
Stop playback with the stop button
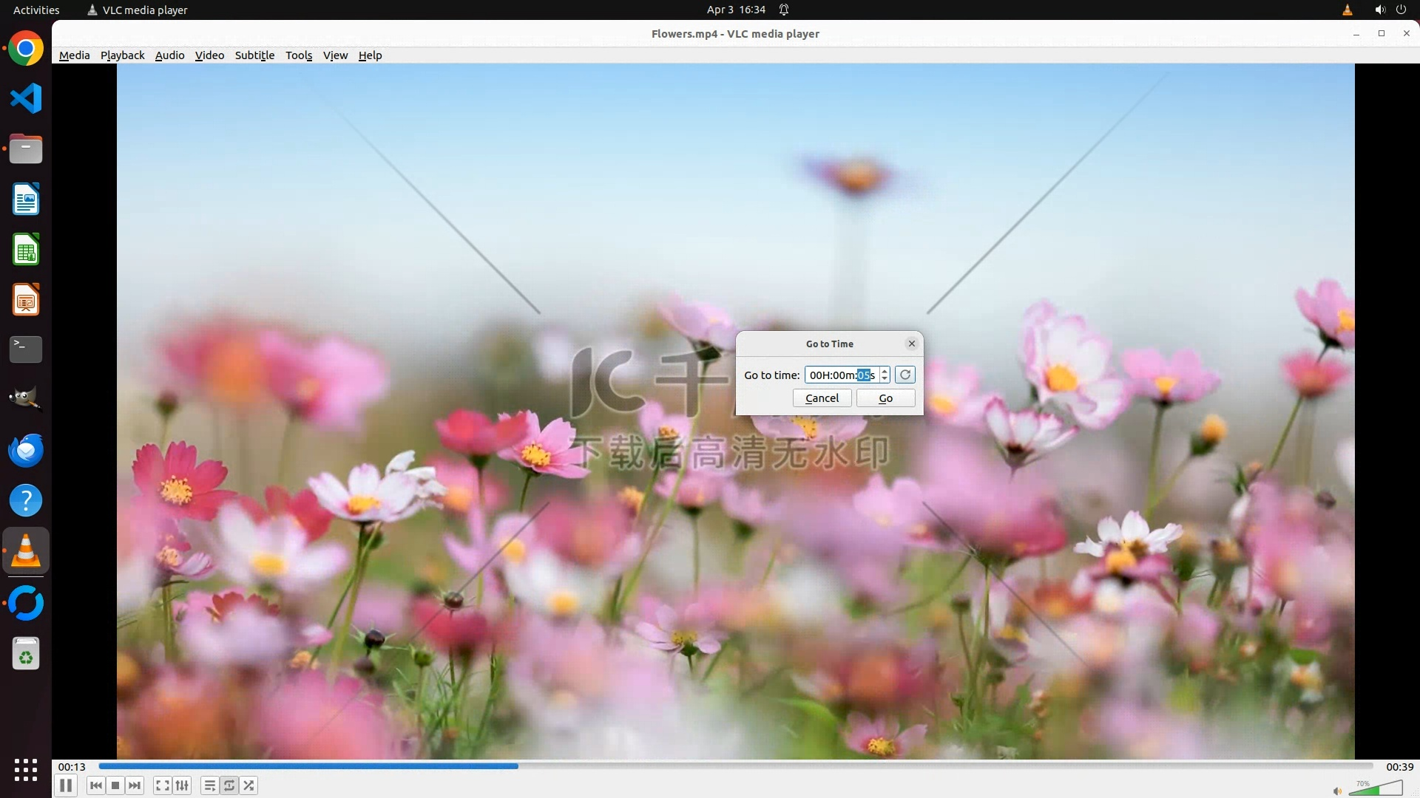point(115,785)
